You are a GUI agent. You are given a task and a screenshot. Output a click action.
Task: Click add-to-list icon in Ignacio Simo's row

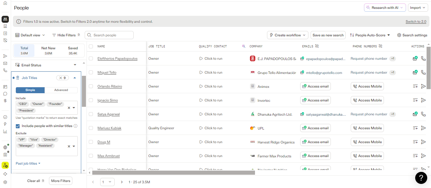(415, 100)
